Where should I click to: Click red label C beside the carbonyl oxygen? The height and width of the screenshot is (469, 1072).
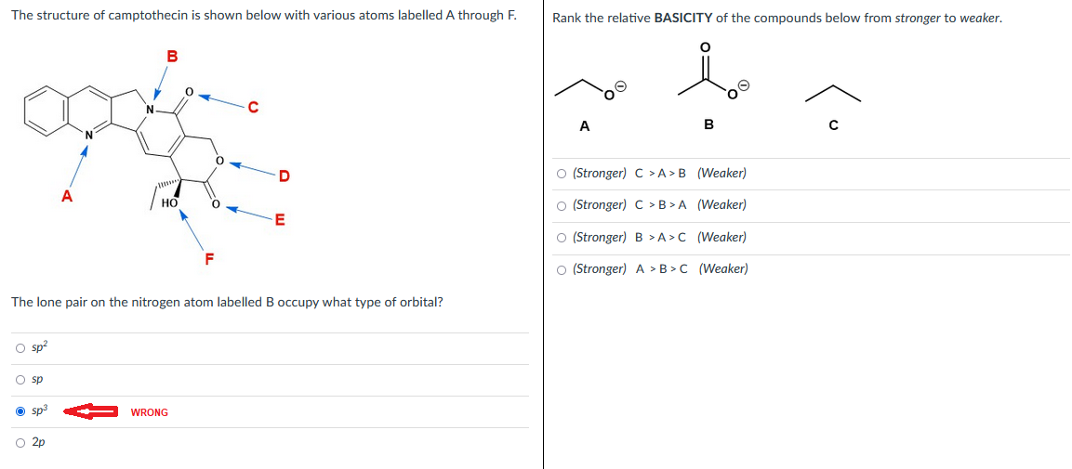(252, 107)
